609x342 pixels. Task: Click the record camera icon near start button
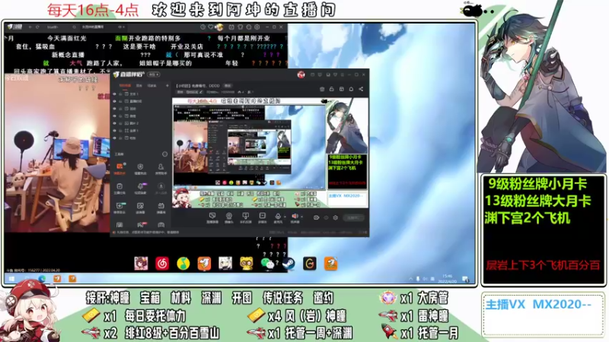[316, 217]
